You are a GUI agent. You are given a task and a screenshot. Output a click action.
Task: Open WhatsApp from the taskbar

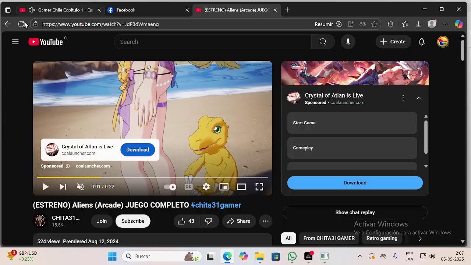point(292,257)
